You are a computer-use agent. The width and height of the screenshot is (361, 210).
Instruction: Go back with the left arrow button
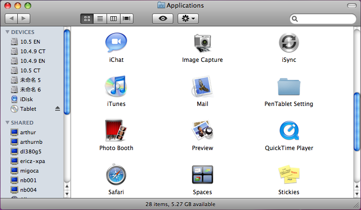pos(12,19)
